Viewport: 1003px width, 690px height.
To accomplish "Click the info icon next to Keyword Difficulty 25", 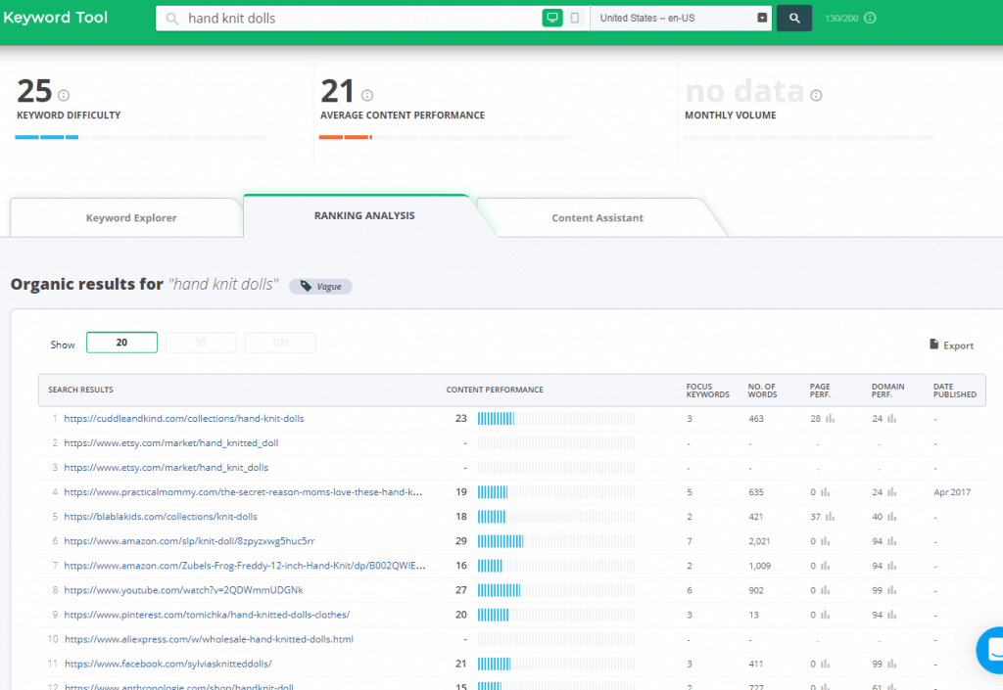I will pos(64,95).
